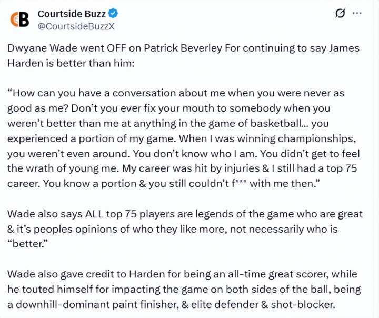Open the Courtside Buzz profile avatar
Viewport: 379px width, 318px height.
19,19
